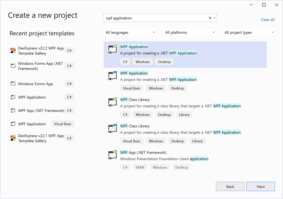Click the Visual Basic tag under second WPF Application result
283x199 pixels.
pos(132,88)
